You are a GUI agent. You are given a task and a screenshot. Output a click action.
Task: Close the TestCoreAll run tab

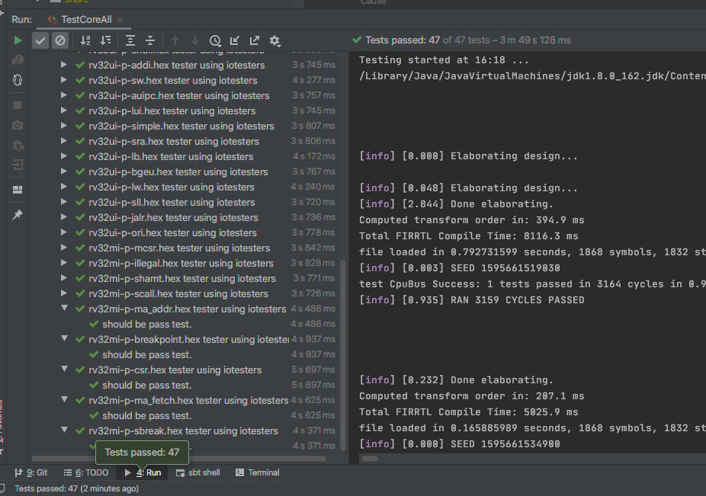tap(119, 20)
